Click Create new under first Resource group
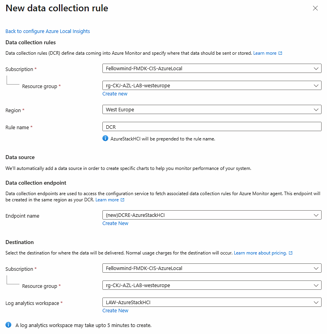The width and height of the screenshot is (327, 334). tap(115, 94)
